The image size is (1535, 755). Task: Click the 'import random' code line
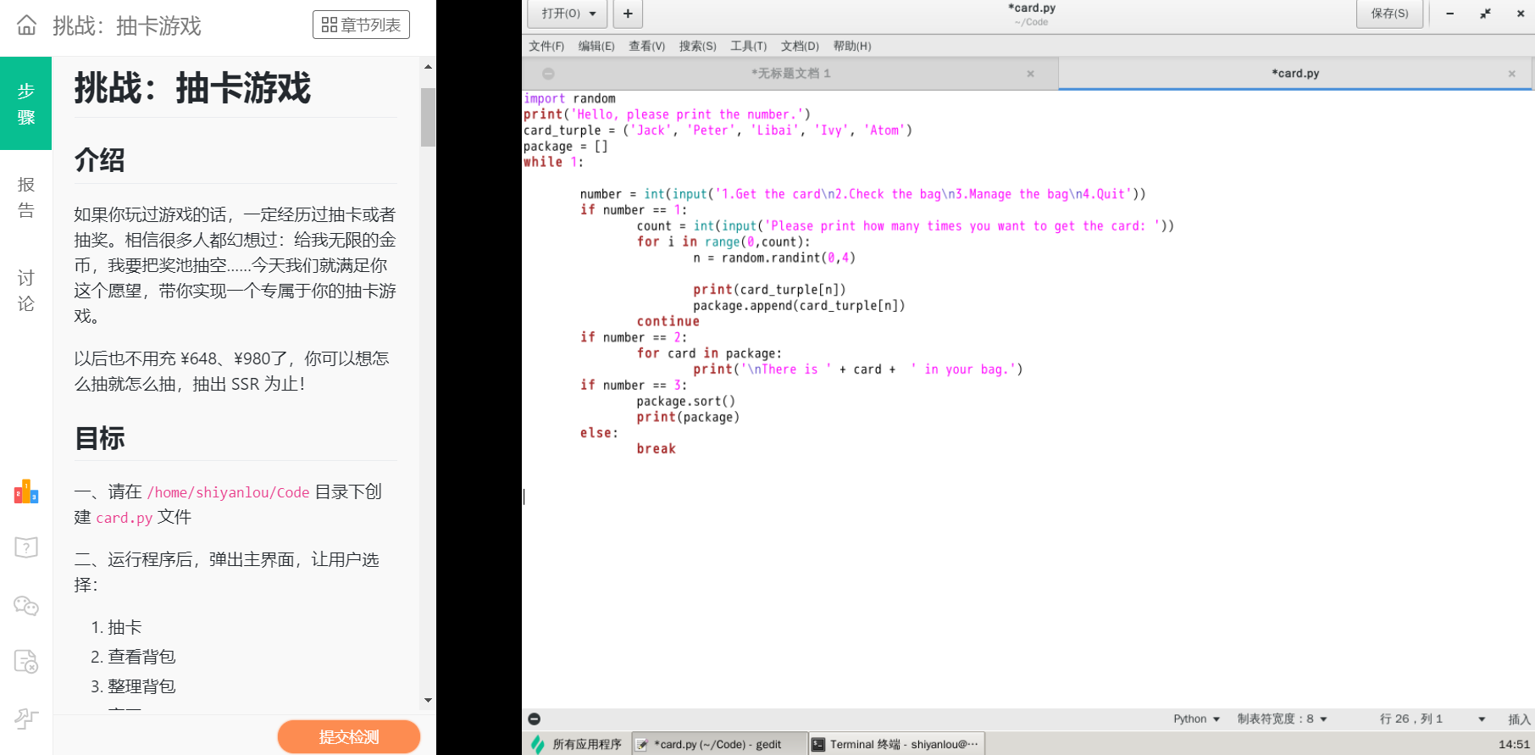pyautogui.click(x=569, y=98)
